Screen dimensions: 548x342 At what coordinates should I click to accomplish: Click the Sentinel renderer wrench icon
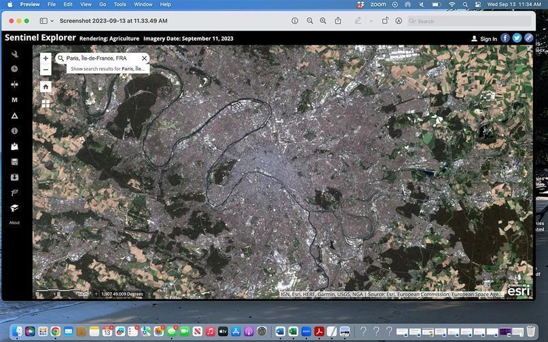point(14,54)
